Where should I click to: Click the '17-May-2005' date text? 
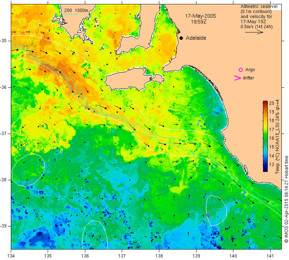pos(200,16)
